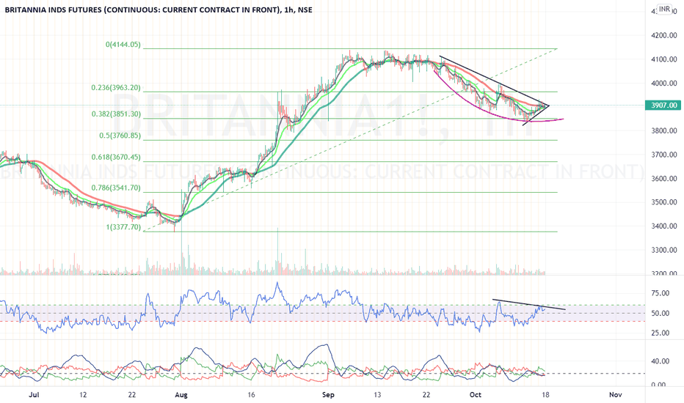Click the Fibonacci label 0.618(3670.45)

(116, 157)
